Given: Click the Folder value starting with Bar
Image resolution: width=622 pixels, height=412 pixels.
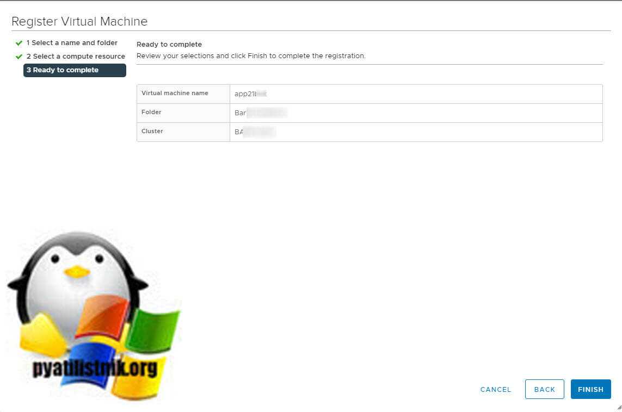Looking at the screenshot, I should click(x=261, y=113).
